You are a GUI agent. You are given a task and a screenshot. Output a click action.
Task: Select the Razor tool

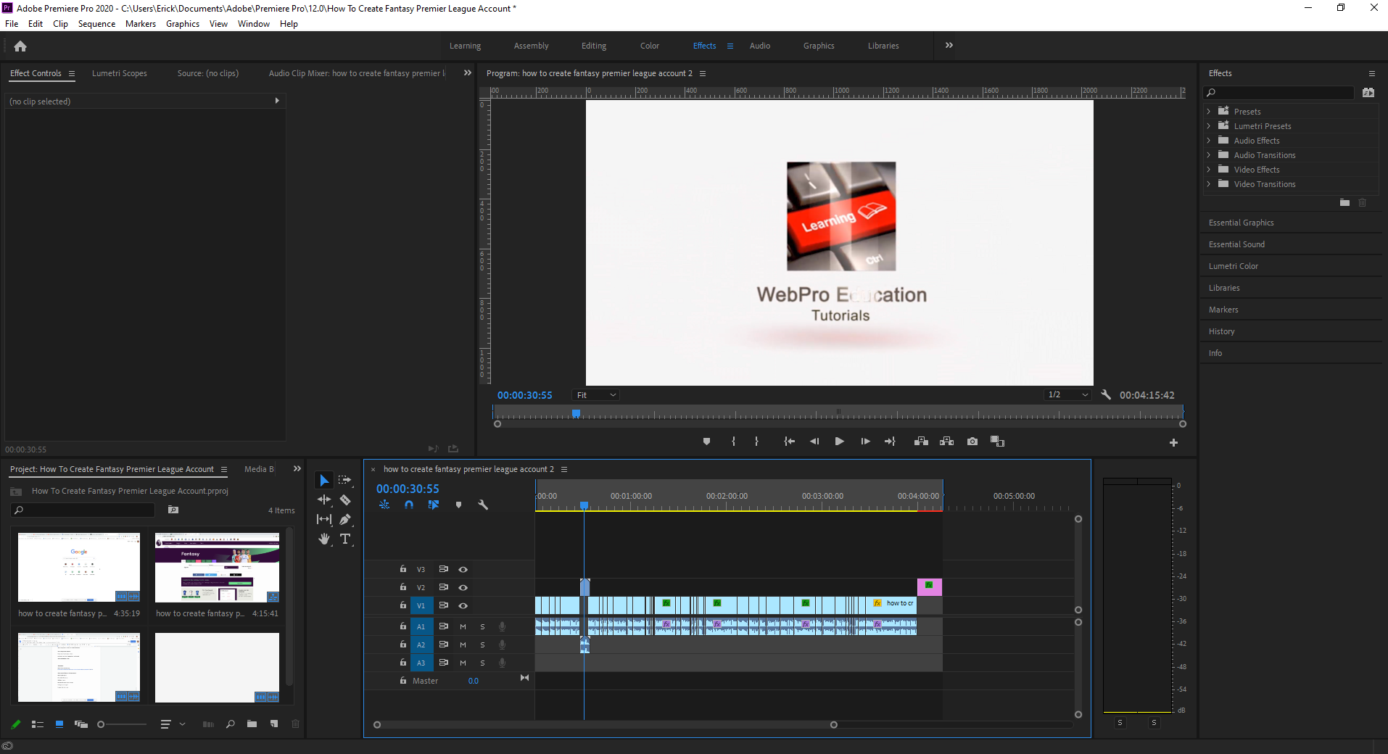[x=345, y=500]
